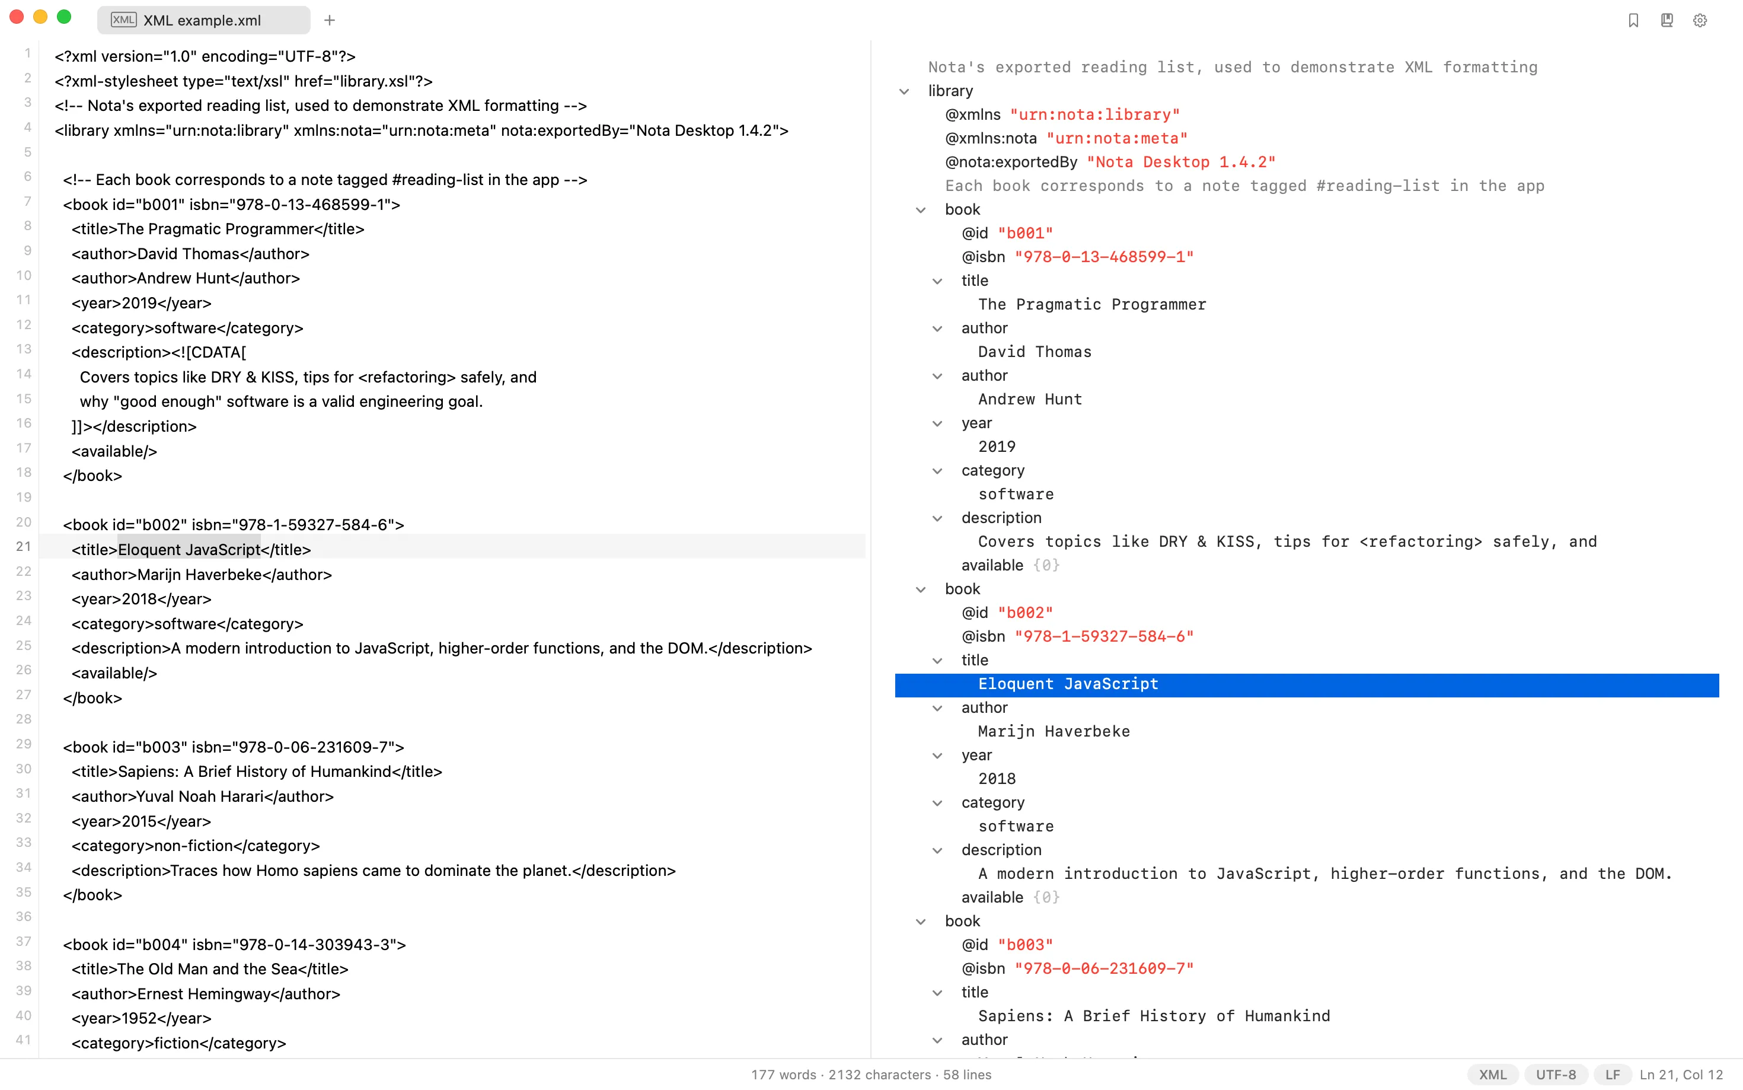Select the highlighted Eloquent JavaScript tree row
The width and height of the screenshot is (1743, 1090).
pos(1306,684)
